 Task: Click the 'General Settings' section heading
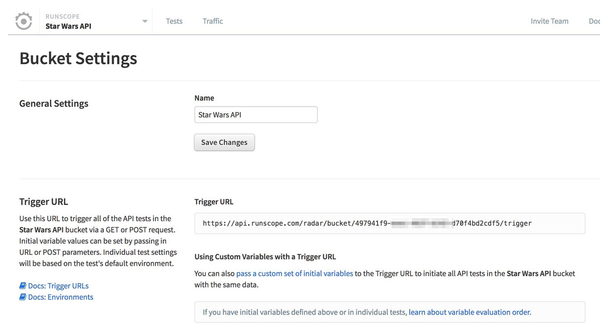click(54, 103)
